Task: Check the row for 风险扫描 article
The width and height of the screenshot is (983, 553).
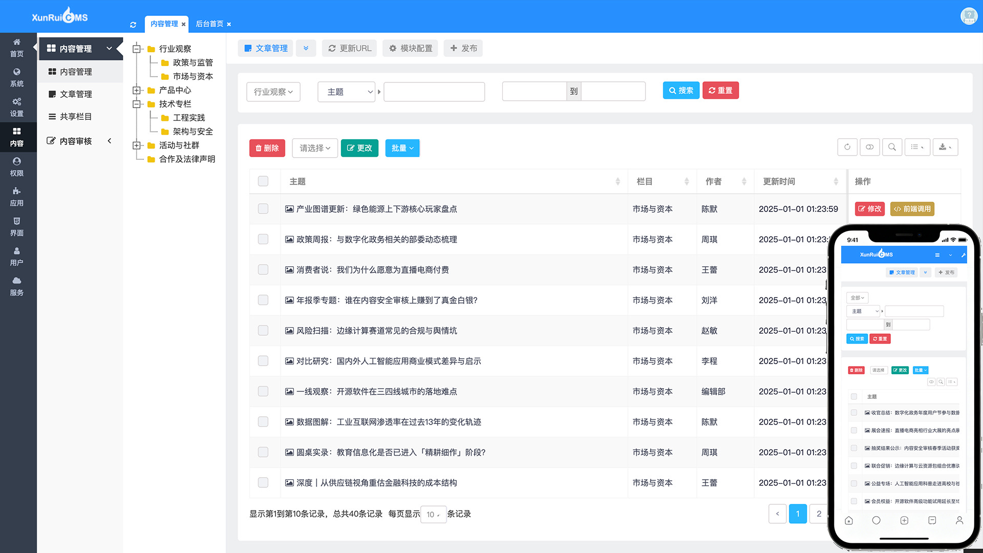Action: [x=263, y=330]
